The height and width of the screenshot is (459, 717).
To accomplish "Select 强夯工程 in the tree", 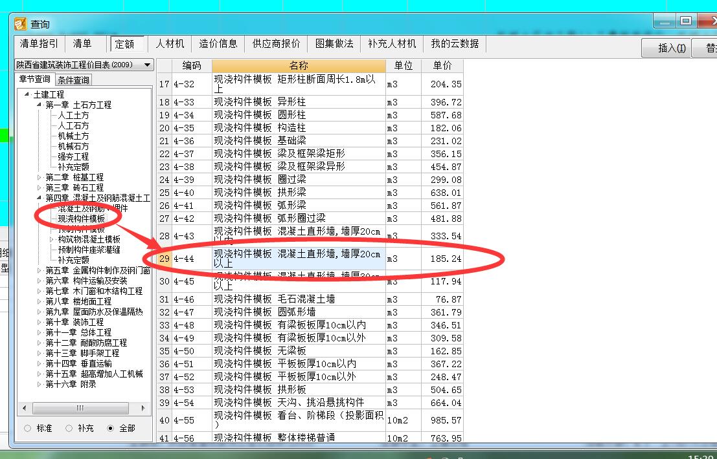I will point(73,156).
